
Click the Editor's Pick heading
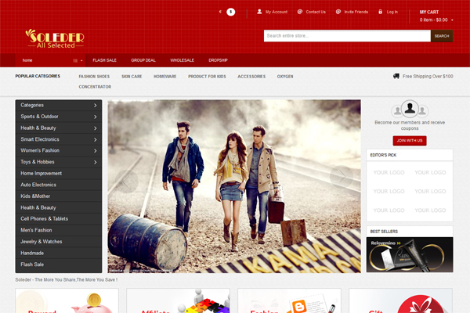click(x=383, y=155)
